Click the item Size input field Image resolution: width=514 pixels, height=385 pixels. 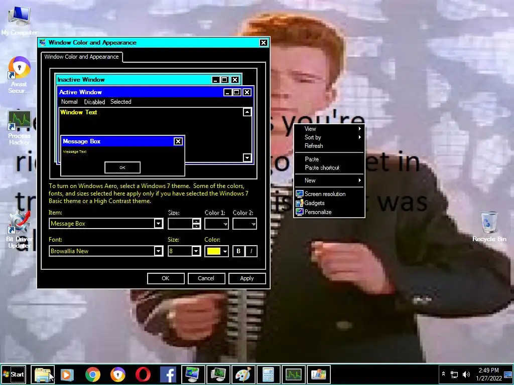coord(180,224)
